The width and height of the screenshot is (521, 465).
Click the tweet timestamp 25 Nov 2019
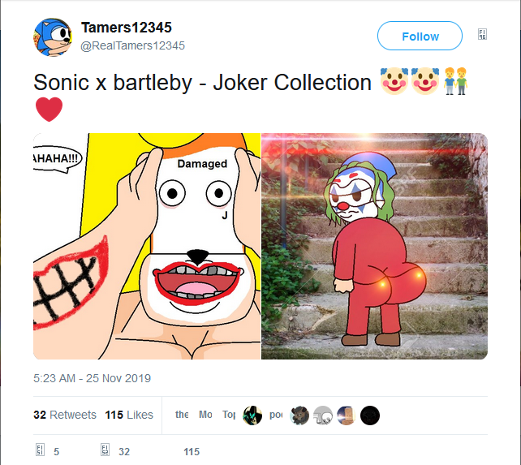92,378
